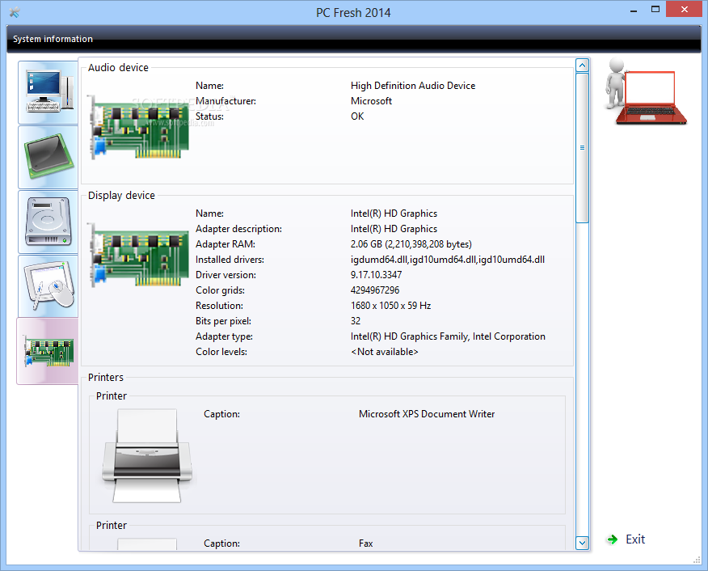Select the tablet and mouse input devices icon
Screen dimensions: 708x571
coord(48,286)
